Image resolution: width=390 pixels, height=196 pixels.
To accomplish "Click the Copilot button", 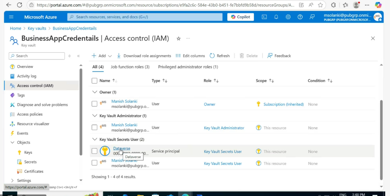I will click(240, 17).
